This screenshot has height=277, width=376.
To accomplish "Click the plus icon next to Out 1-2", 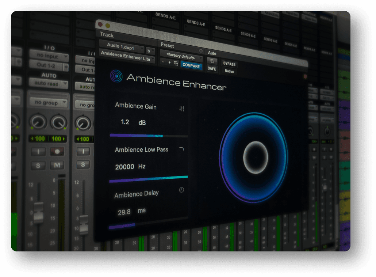I will (66, 67).
